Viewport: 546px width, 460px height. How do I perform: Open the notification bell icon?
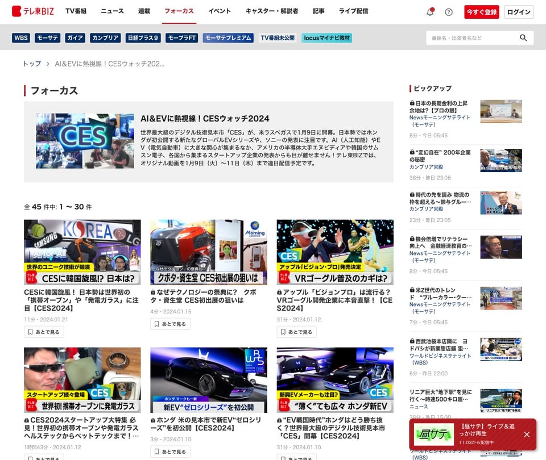pos(431,12)
